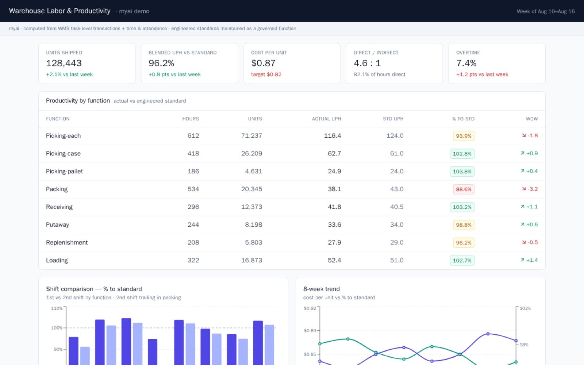Click the down arrow icon beside -0.5
The height and width of the screenshot is (365, 584).
point(524,242)
